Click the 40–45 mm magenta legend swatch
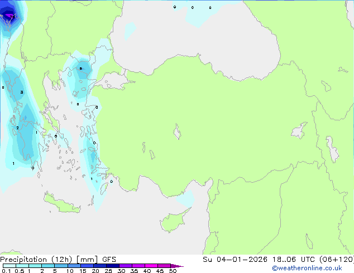Image resolution: width=354 pixels, height=273 pixels. [x=151, y=266]
